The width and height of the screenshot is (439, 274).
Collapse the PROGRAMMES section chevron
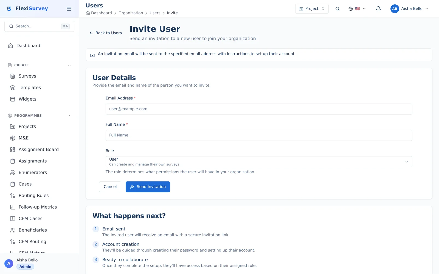(x=69, y=116)
